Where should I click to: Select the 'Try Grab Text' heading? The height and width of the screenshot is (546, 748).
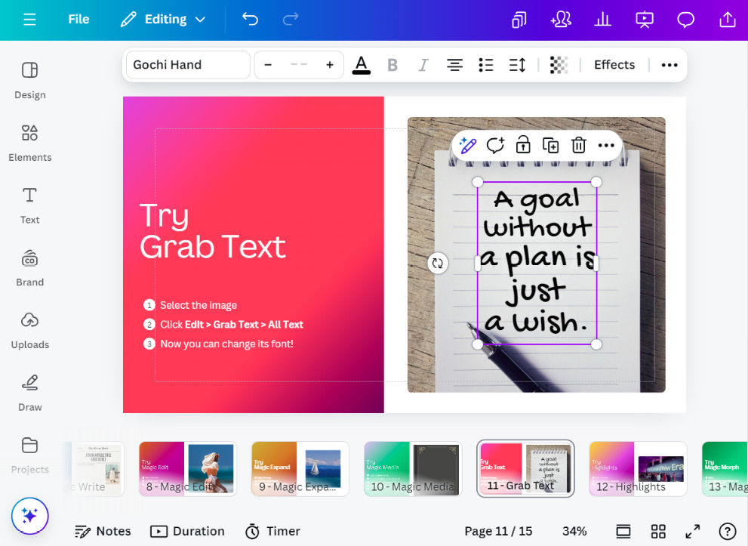click(213, 231)
